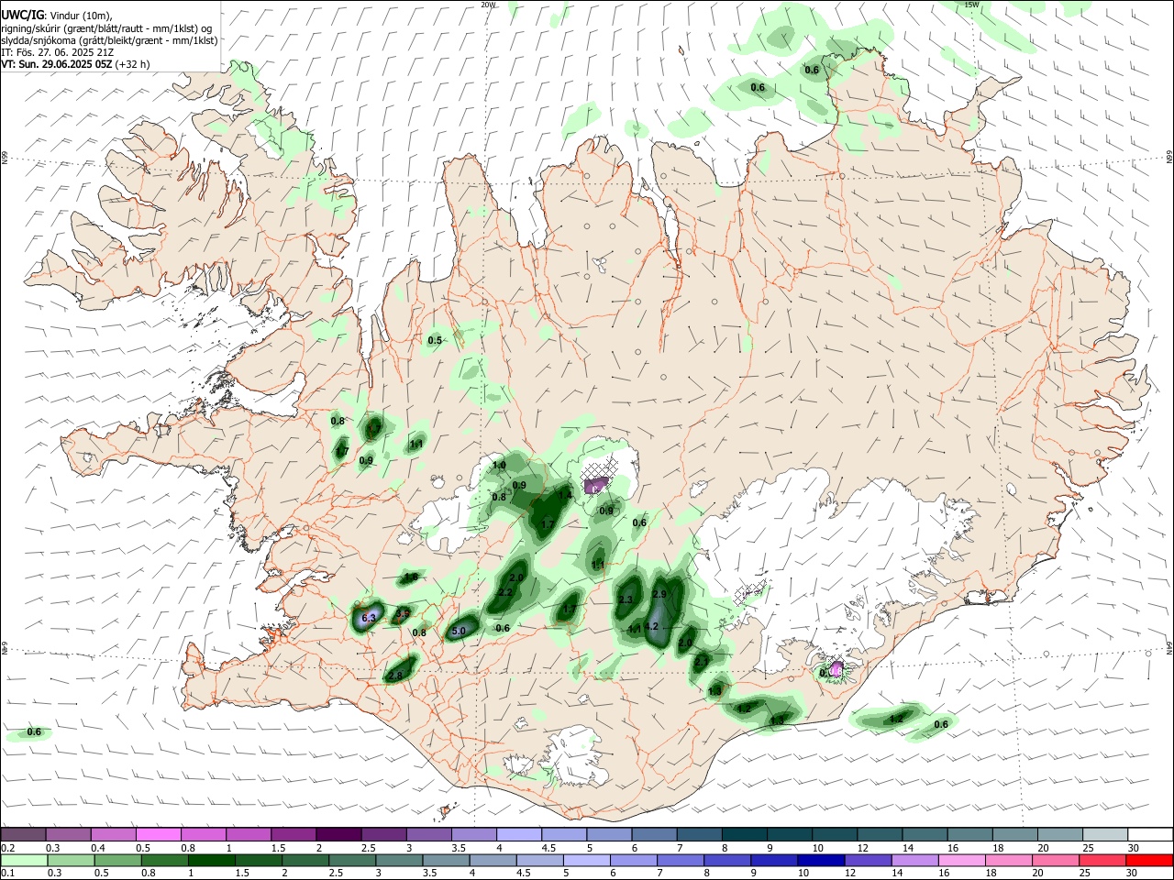Click the 1.7 value below the 1.4 label
The image size is (1174, 880).
point(548,524)
